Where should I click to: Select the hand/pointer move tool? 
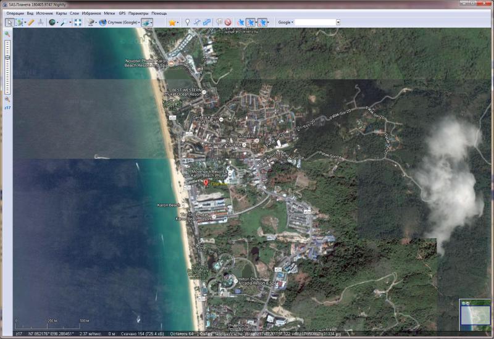(x=9, y=22)
